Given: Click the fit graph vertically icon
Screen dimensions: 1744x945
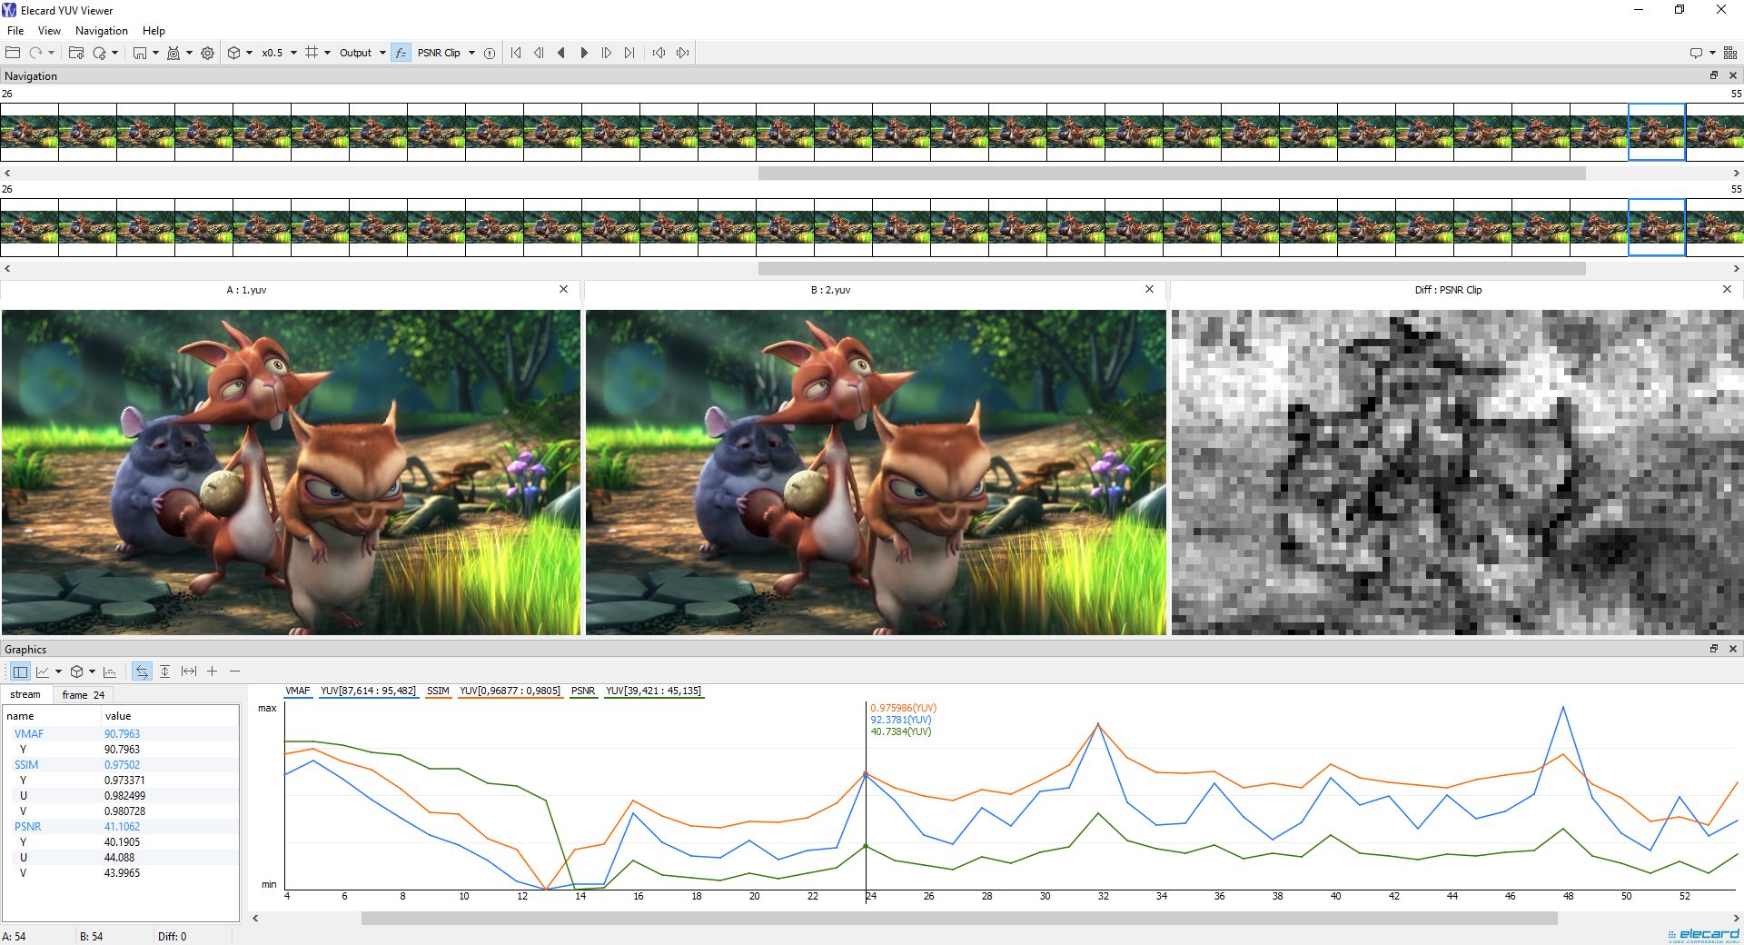Looking at the screenshot, I should 165,671.
